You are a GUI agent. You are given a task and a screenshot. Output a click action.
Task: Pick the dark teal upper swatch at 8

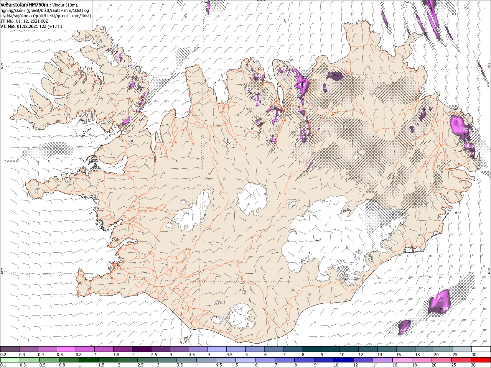311,349
